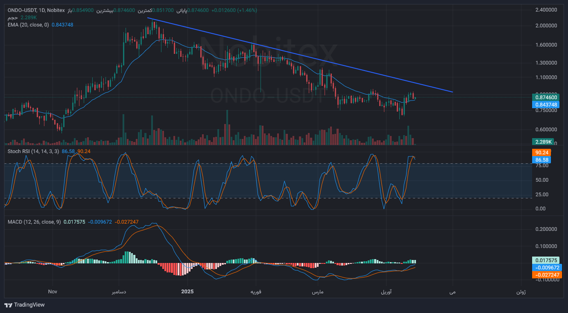This screenshot has height=313, width=568.
Task: Click the Nov label on time axis
Action: pos(53,292)
